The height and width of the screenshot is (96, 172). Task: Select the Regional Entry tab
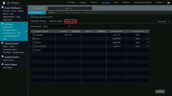[73, 13]
